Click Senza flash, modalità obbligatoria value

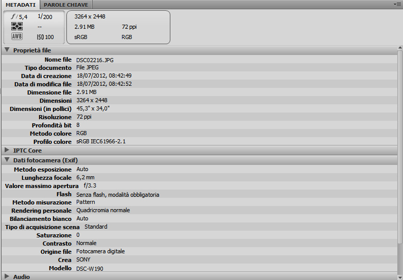click(x=118, y=195)
